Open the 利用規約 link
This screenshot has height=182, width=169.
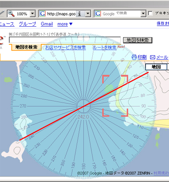coord(161,173)
